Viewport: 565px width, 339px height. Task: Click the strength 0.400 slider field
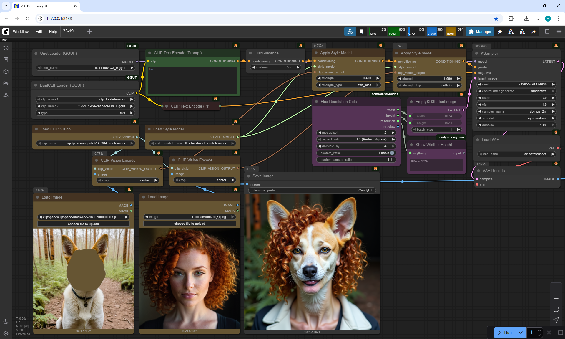(x=349, y=78)
